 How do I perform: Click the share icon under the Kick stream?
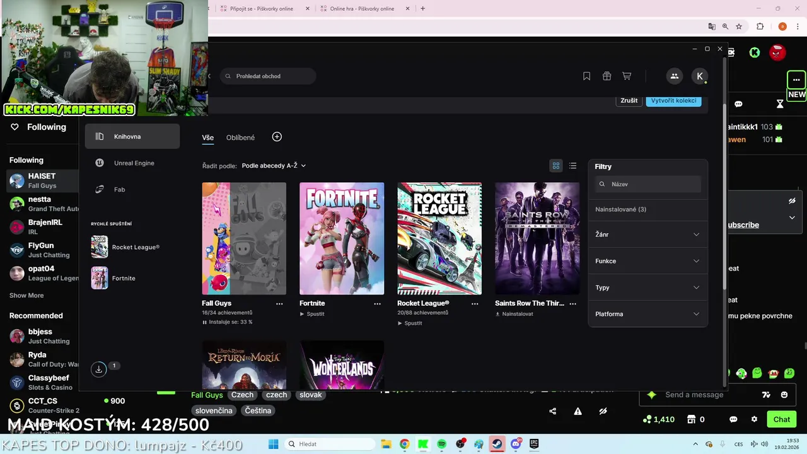click(x=553, y=411)
